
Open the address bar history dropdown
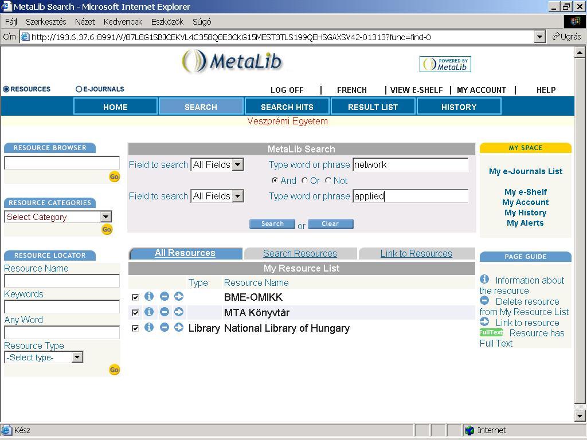point(539,37)
